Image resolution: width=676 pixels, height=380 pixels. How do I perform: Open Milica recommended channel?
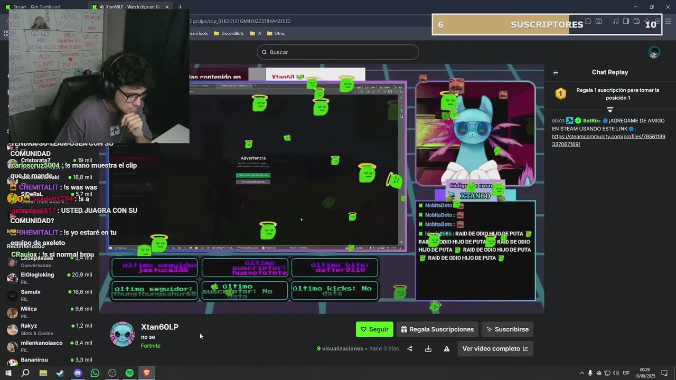click(49, 311)
